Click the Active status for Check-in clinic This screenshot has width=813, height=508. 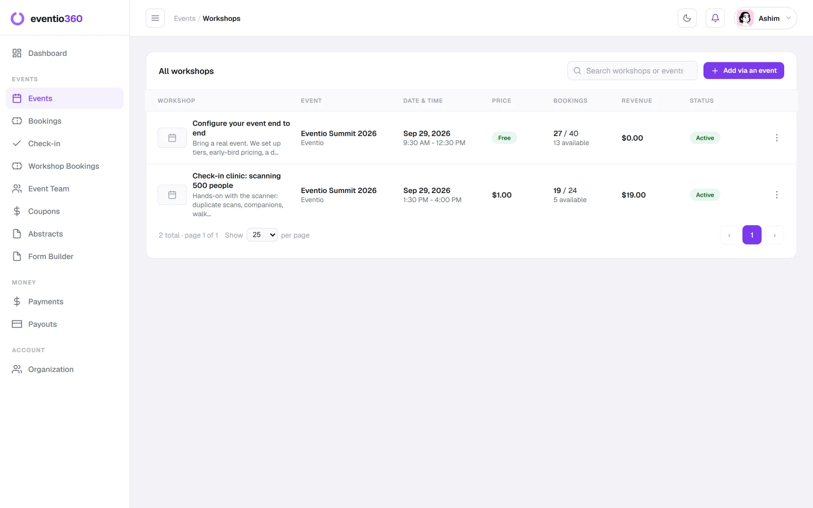[x=705, y=195]
